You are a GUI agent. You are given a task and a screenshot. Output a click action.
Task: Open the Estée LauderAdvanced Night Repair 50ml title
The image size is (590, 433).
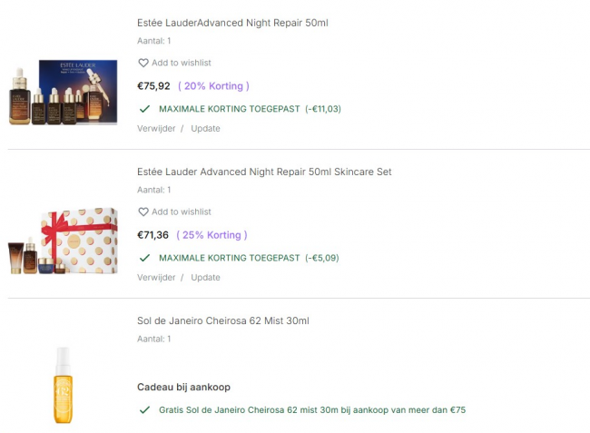[232, 23]
